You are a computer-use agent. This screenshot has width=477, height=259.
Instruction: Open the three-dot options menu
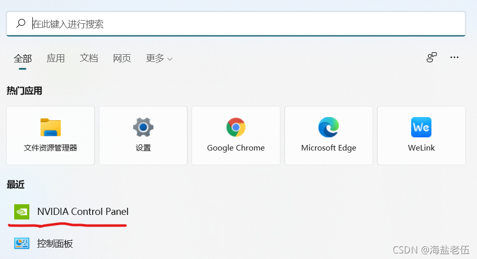(x=454, y=57)
